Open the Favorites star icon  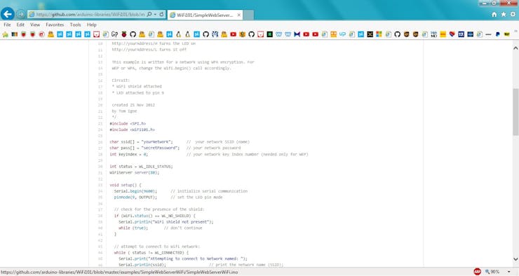tap(504, 15)
